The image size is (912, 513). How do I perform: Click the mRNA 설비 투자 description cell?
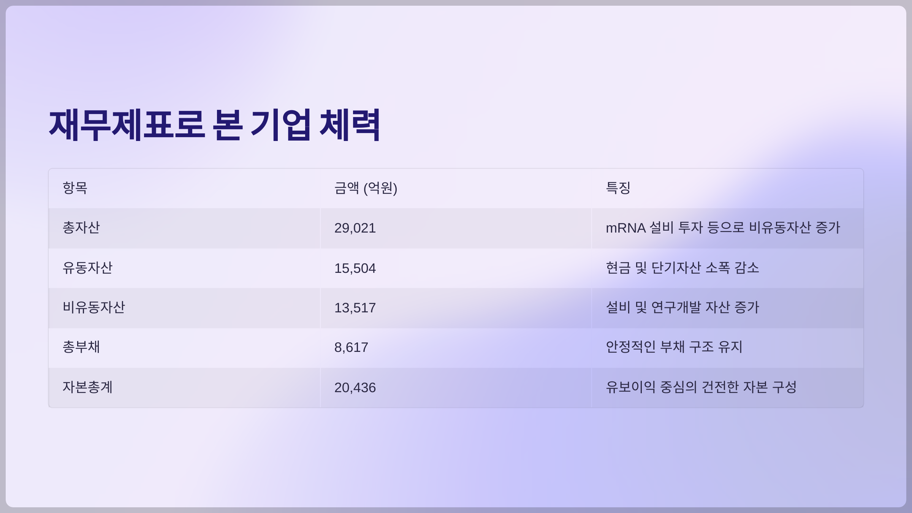pos(723,228)
